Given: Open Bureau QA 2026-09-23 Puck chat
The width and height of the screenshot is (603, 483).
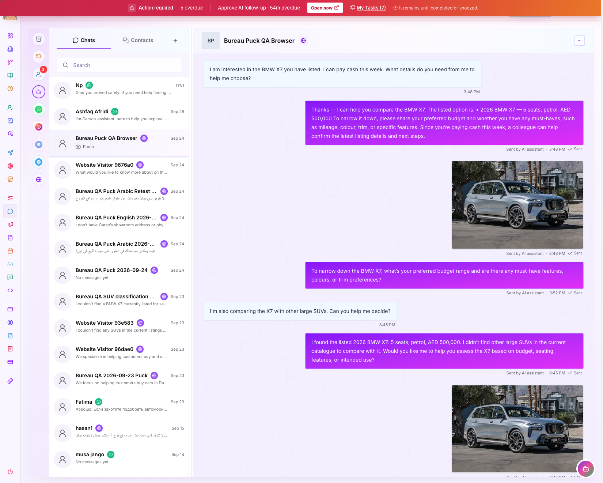Looking at the screenshot, I should [119, 381].
